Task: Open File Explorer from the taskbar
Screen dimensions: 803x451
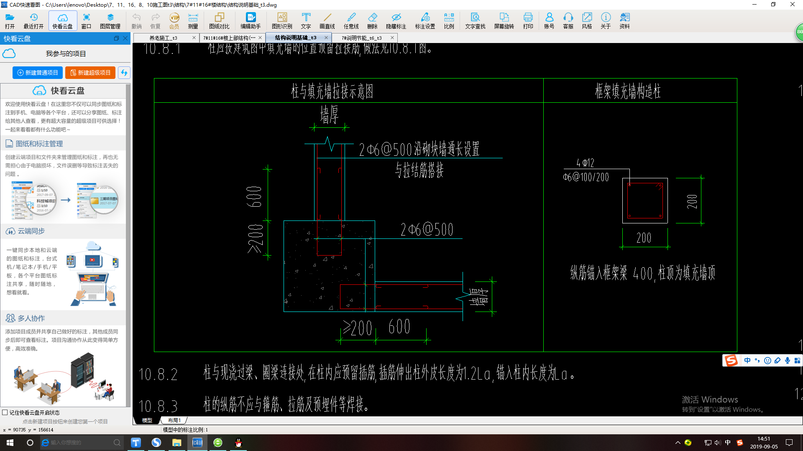Action: 176,443
